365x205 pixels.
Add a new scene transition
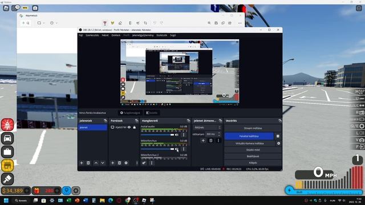[x=203, y=141]
